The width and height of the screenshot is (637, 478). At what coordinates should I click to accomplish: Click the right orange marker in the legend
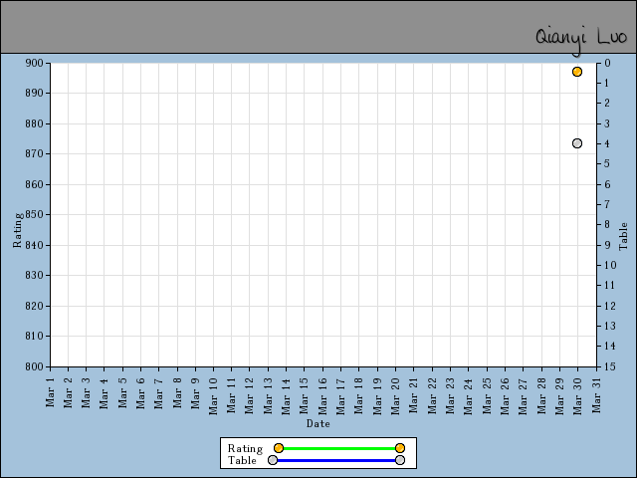(x=400, y=448)
